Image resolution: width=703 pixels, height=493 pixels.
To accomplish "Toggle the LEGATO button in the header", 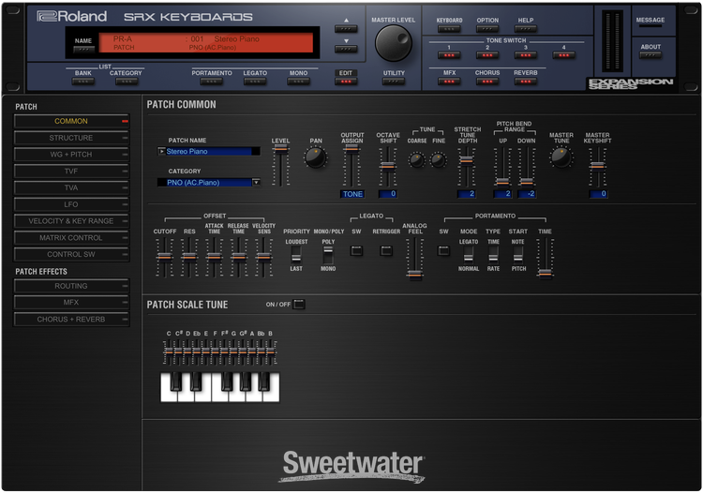I will coord(255,82).
